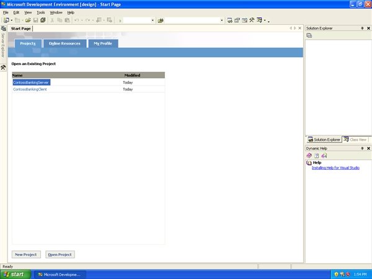
Task: Click the Solution Explorer toolbar icon
Action: 229,20
